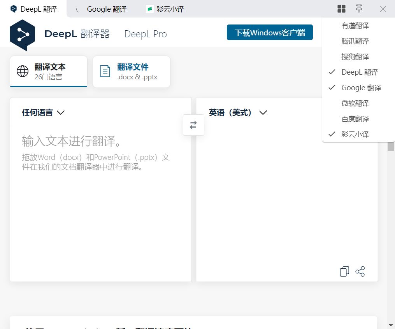Image resolution: width=395 pixels, height=329 pixels.
Task: Open the 任何语言 source language dropdown
Action: pos(43,112)
